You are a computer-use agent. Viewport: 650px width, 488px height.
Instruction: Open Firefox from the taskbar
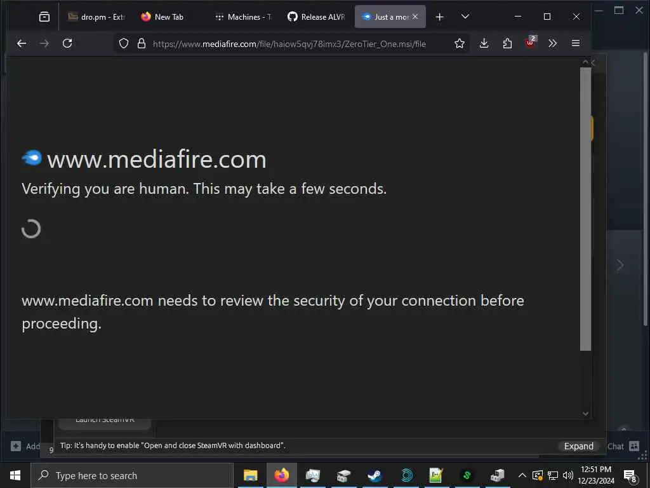(281, 475)
